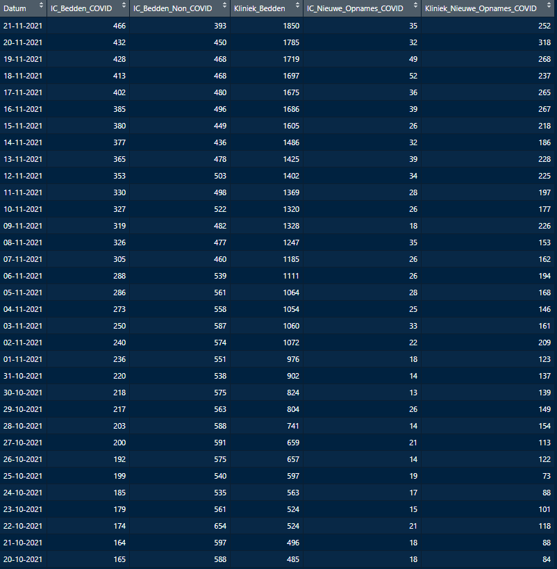
Task: Sort by the IC_Nieuwe_Opnames_COVID column arrows
Action: coord(415,5)
